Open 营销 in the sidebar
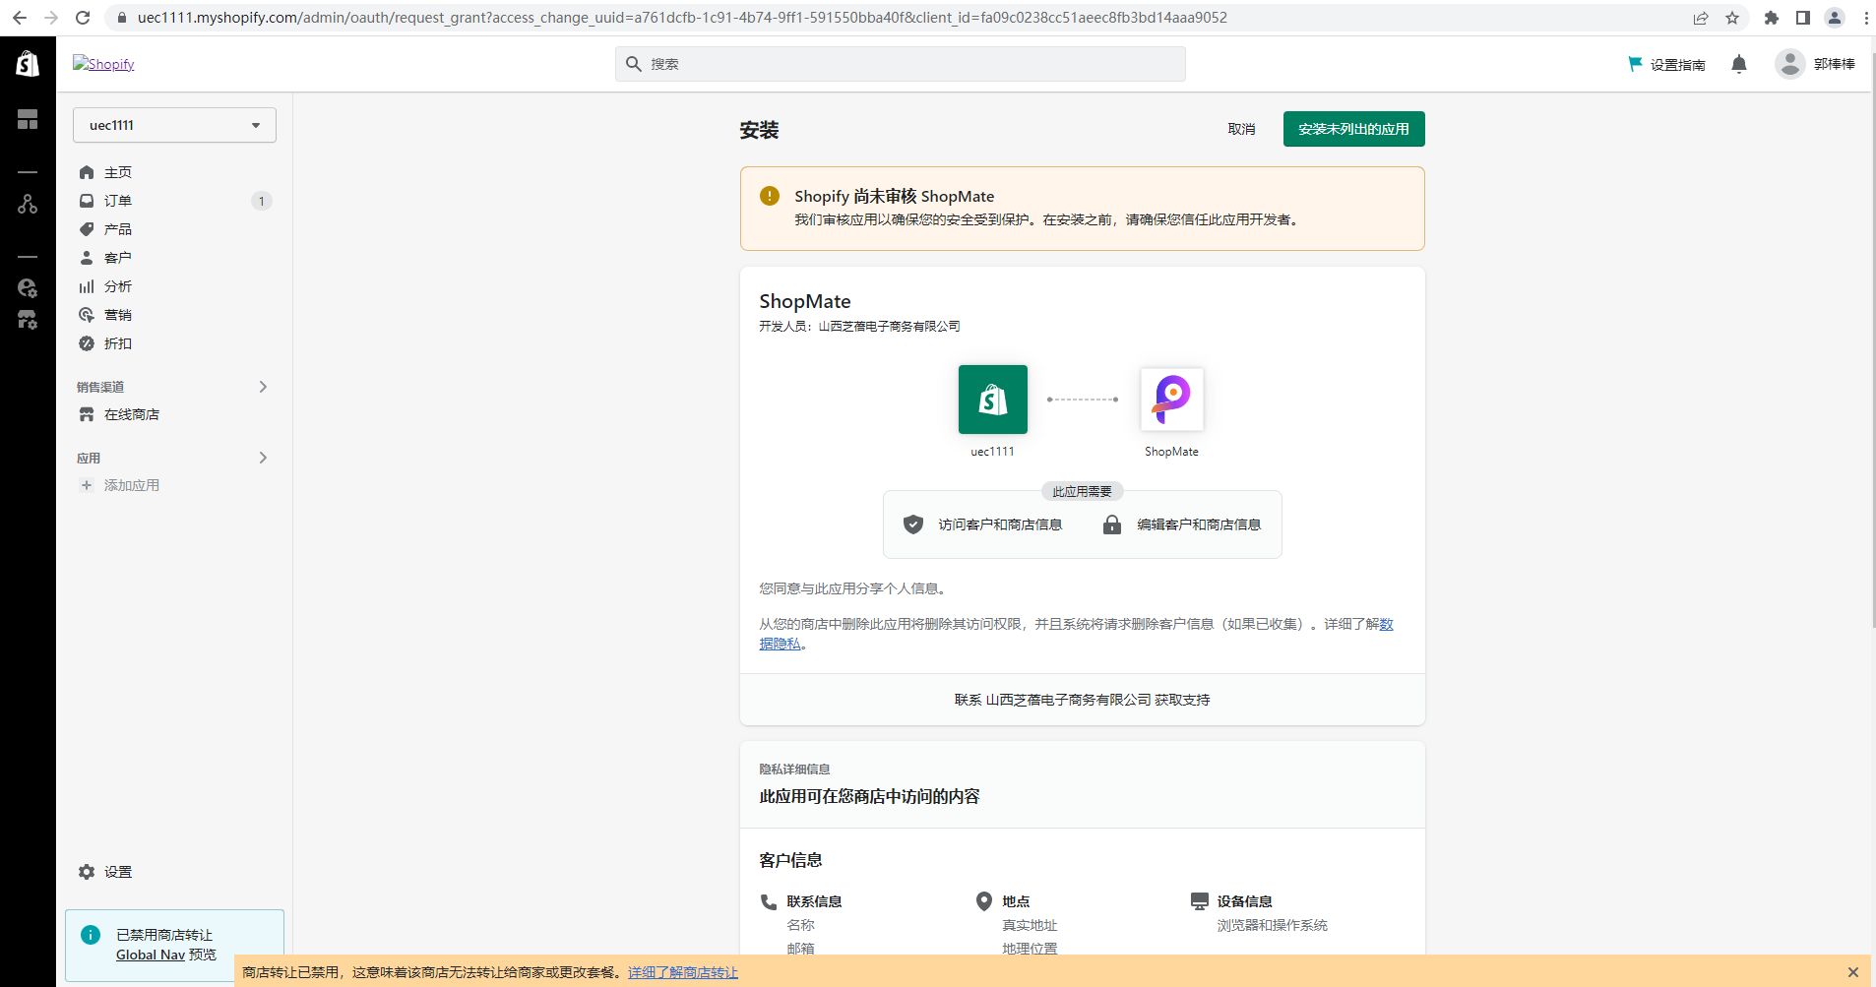This screenshot has width=1876, height=987. (x=118, y=315)
